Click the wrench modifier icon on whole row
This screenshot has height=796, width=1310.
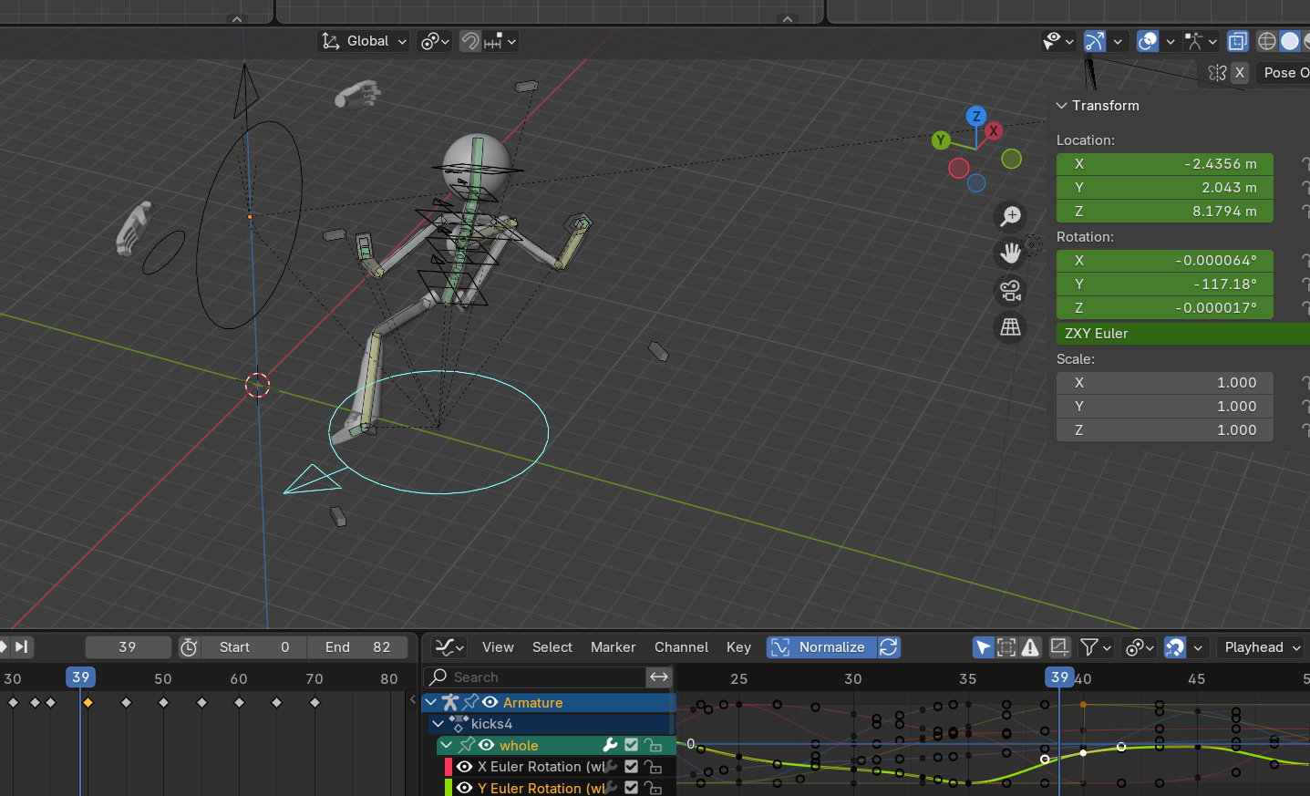(x=610, y=745)
